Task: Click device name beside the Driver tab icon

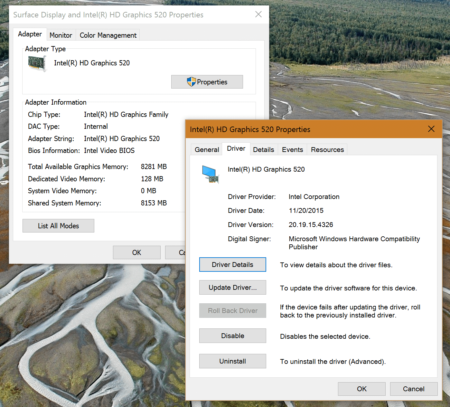Action: (266, 169)
